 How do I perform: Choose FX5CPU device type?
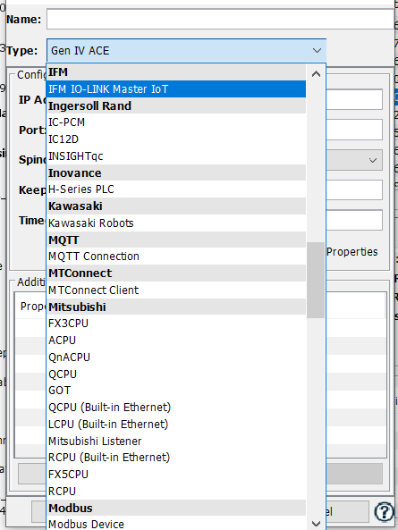176,475
